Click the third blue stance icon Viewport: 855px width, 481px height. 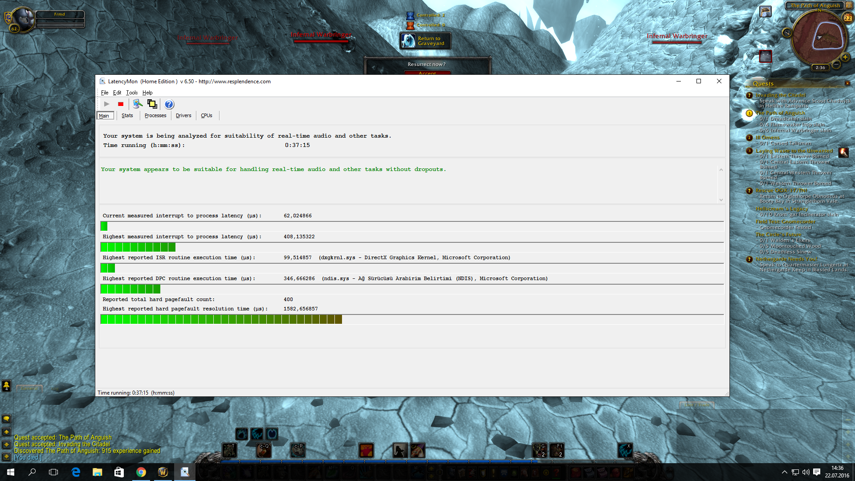point(272,434)
